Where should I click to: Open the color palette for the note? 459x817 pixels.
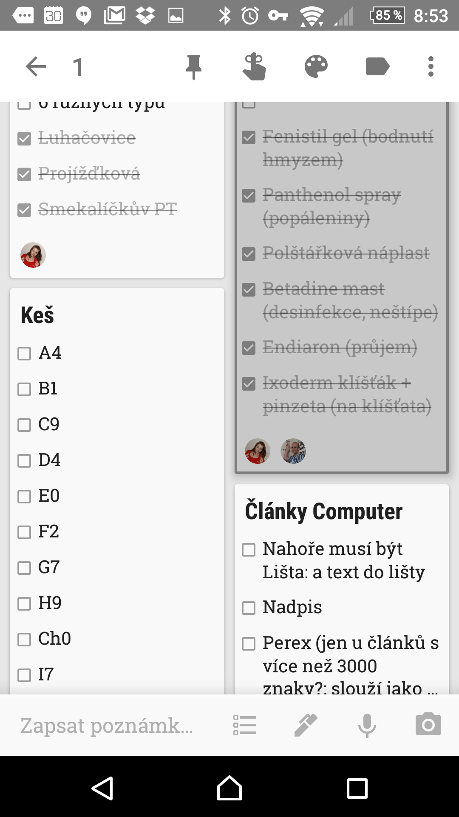pyautogui.click(x=316, y=66)
